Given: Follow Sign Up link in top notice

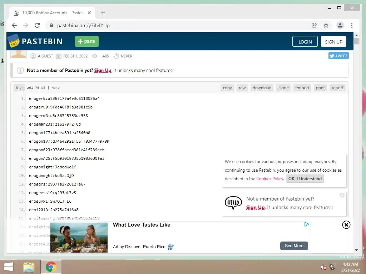Looking at the screenshot, I should pos(103,70).
